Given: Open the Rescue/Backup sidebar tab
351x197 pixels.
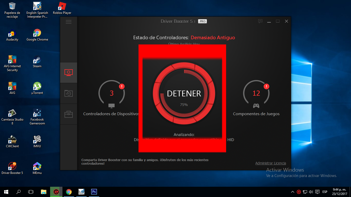Looking at the screenshot, I should [69, 93].
